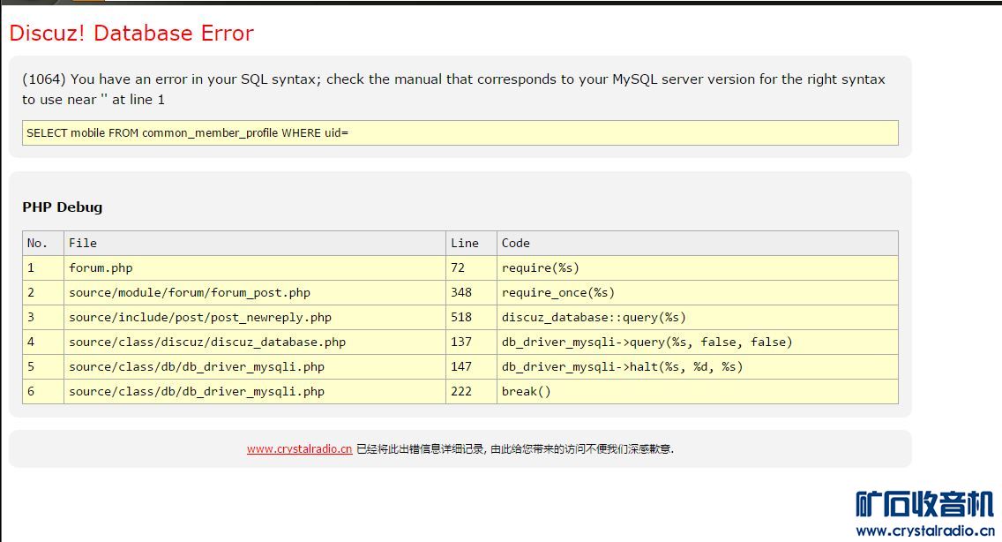Click the "PHP Debug" heading

62,207
